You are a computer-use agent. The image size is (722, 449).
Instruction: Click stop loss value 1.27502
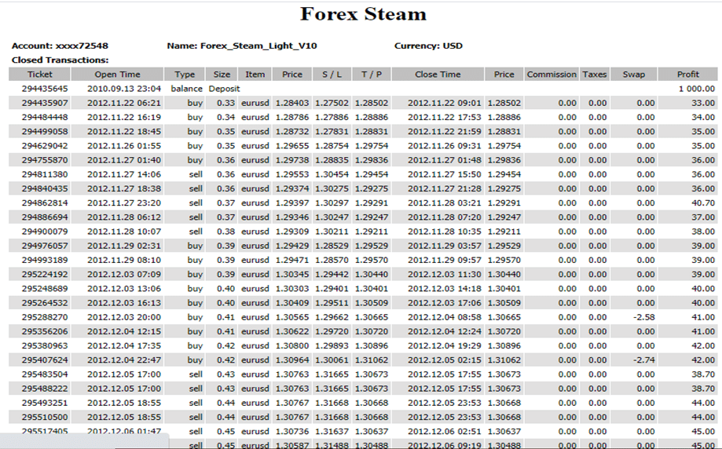tap(332, 103)
